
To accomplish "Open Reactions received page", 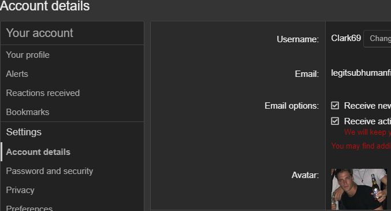I will (x=43, y=93).
